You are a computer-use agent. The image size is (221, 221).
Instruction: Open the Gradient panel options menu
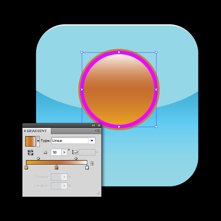coord(97,131)
